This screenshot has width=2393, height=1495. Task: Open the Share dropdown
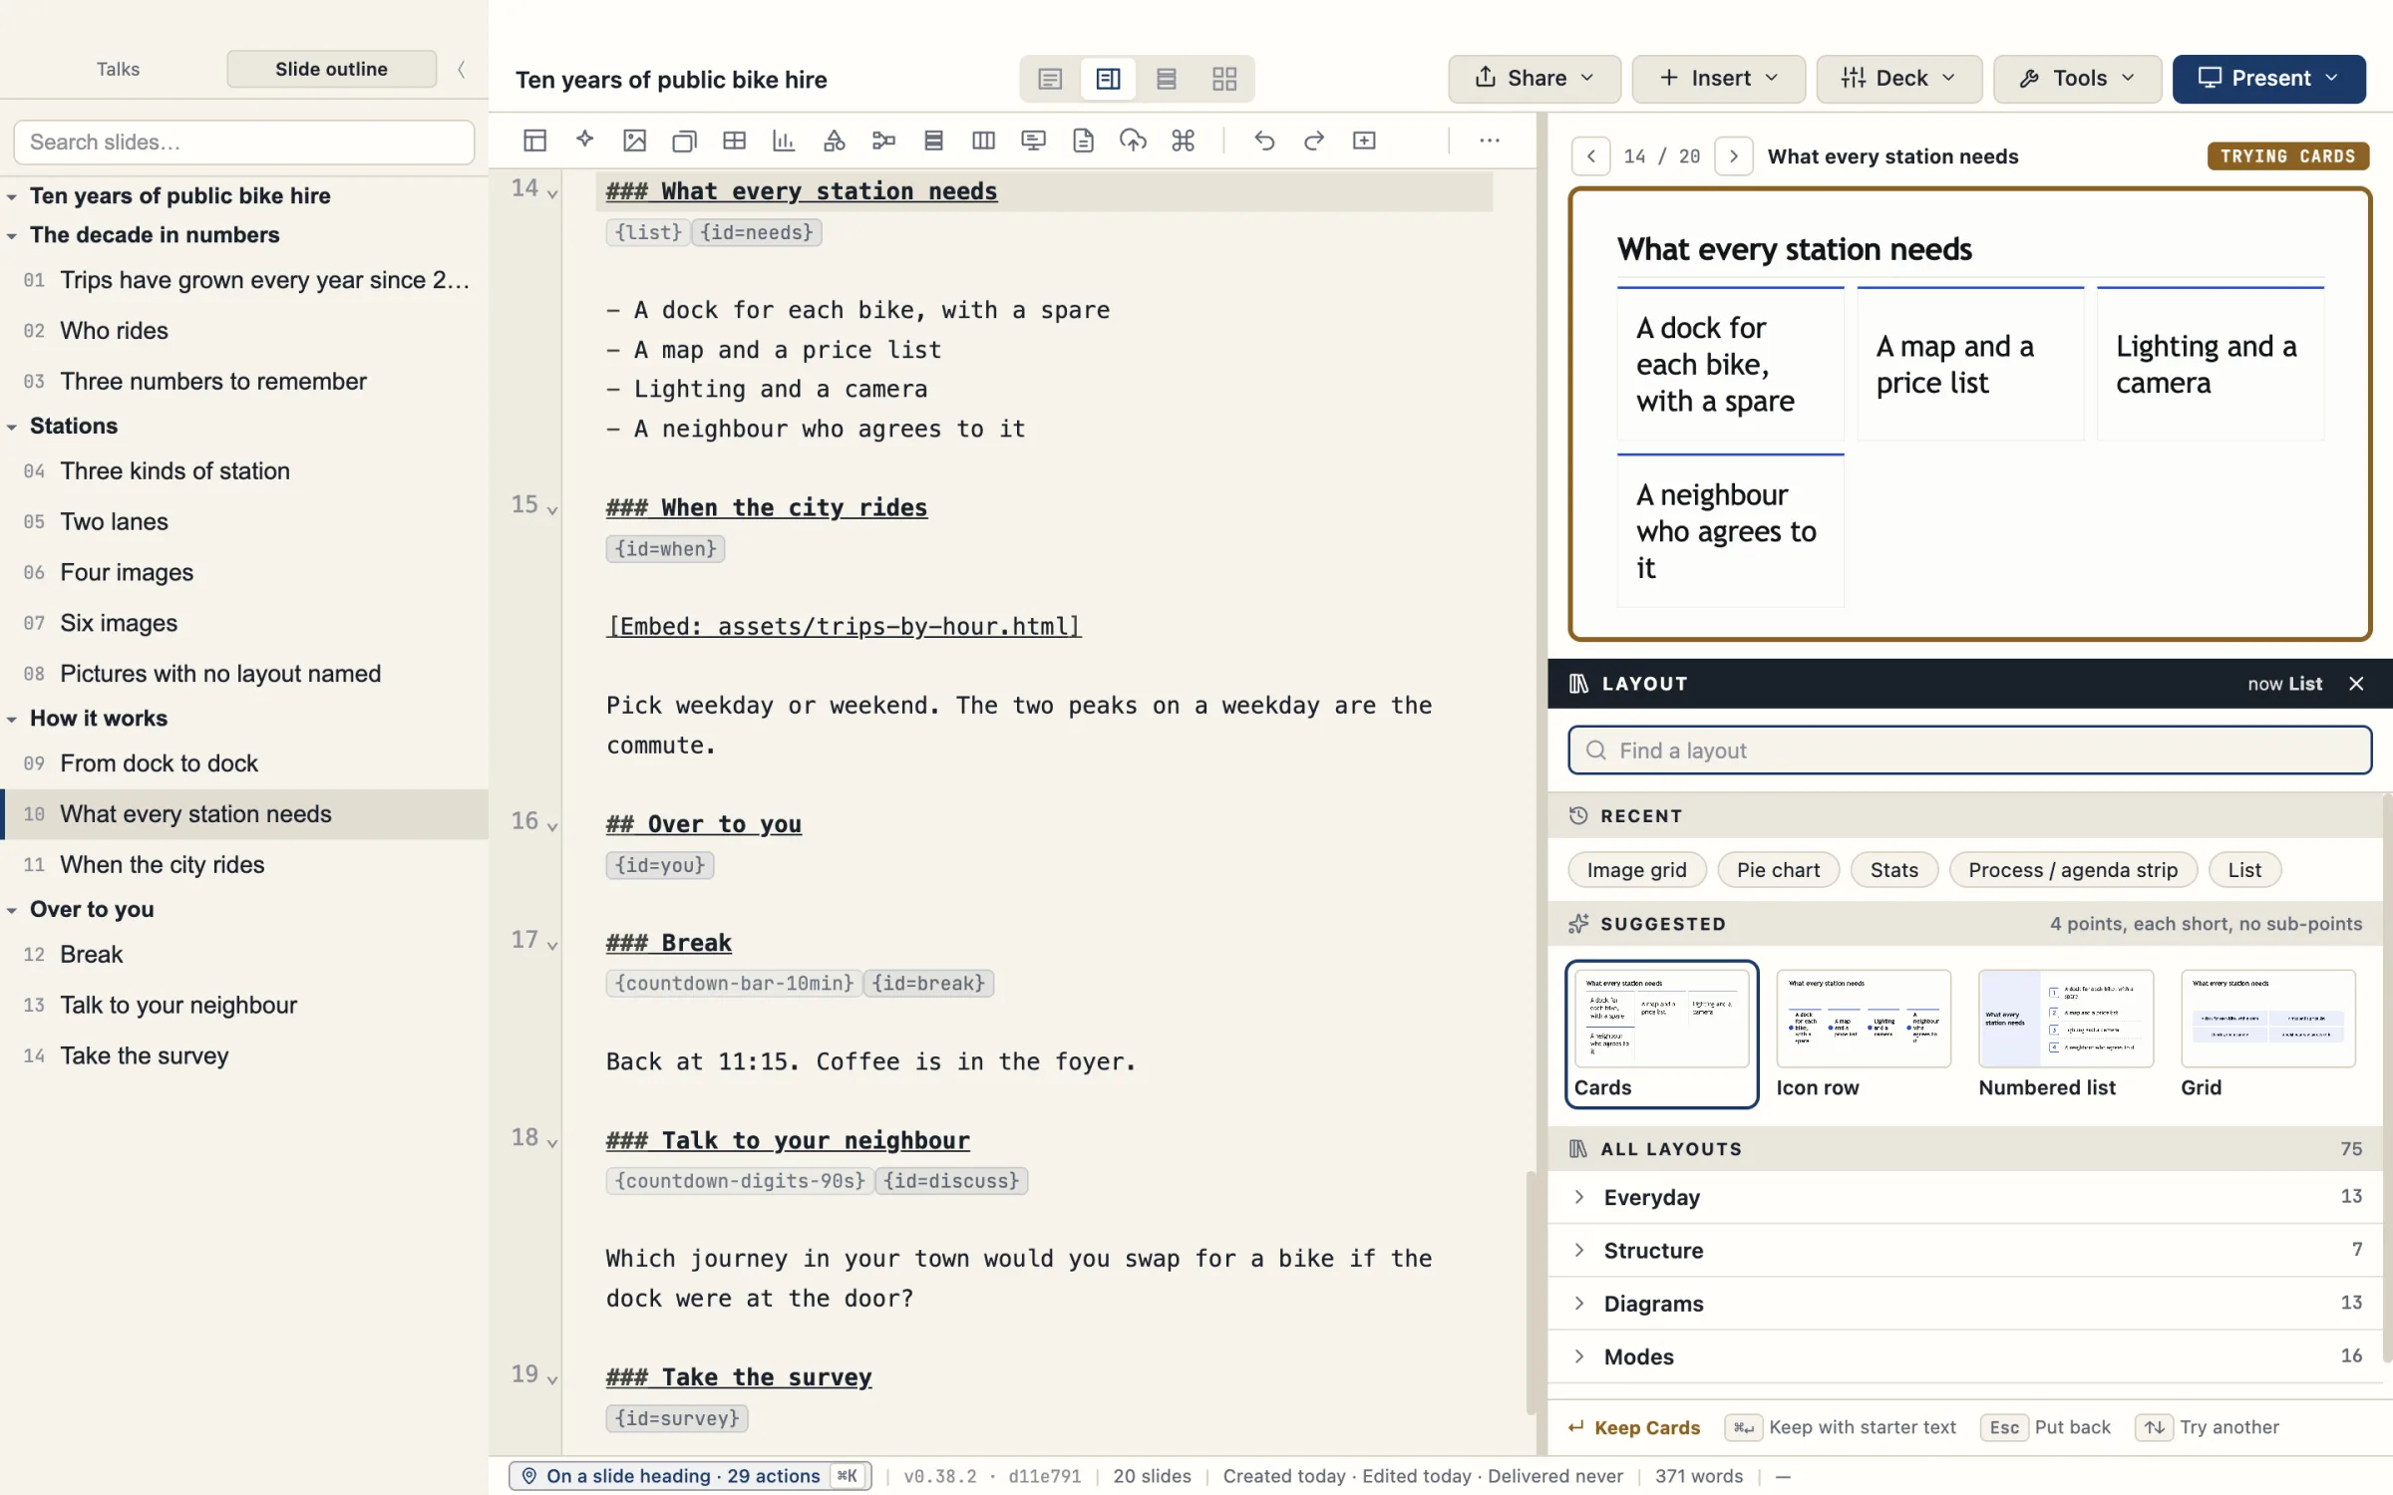tap(1534, 79)
